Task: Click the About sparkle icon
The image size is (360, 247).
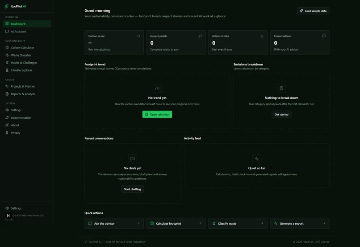Action: (7, 125)
